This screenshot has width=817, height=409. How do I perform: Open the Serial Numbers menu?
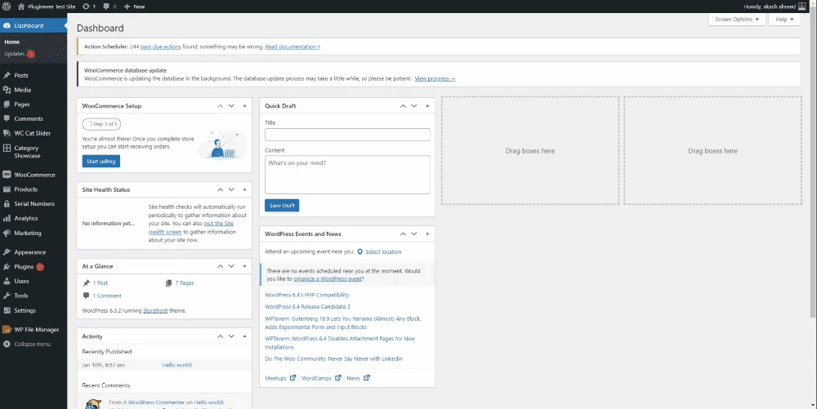[33, 204]
